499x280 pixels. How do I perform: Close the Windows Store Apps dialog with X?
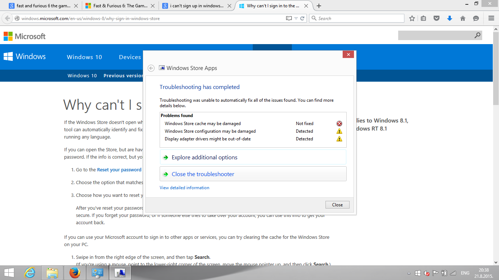click(348, 54)
